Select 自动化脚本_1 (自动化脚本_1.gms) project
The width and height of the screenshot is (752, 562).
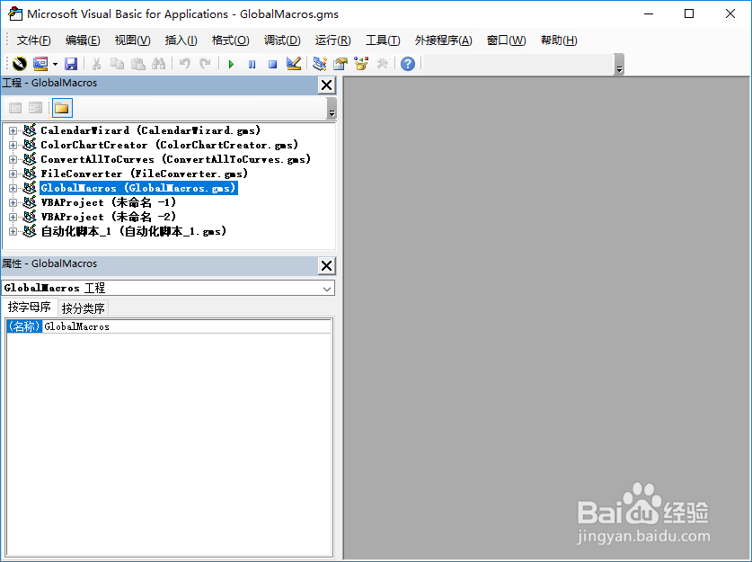coord(133,231)
